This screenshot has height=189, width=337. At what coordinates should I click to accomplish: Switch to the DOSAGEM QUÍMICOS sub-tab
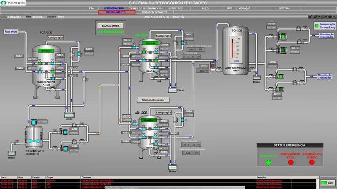pyautogui.click(x=155, y=12)
